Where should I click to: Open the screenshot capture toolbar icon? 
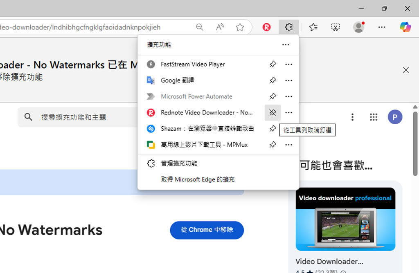coord(336,27)
